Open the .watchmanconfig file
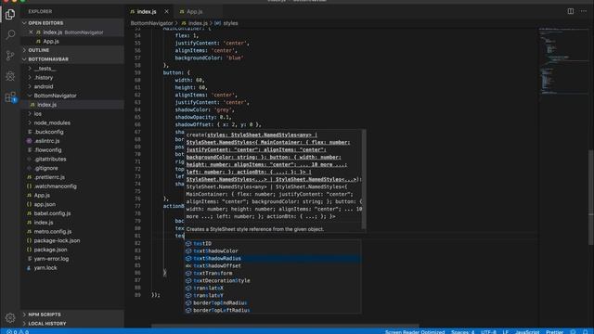The image size is (594, 334). tap(72, 186)
